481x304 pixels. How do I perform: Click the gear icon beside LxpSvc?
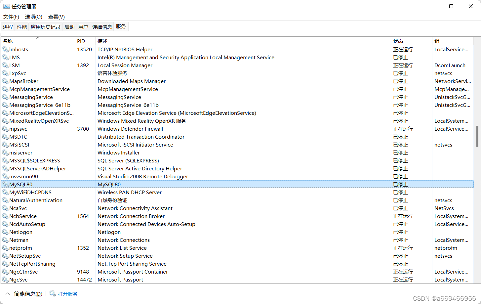[5, 73]
